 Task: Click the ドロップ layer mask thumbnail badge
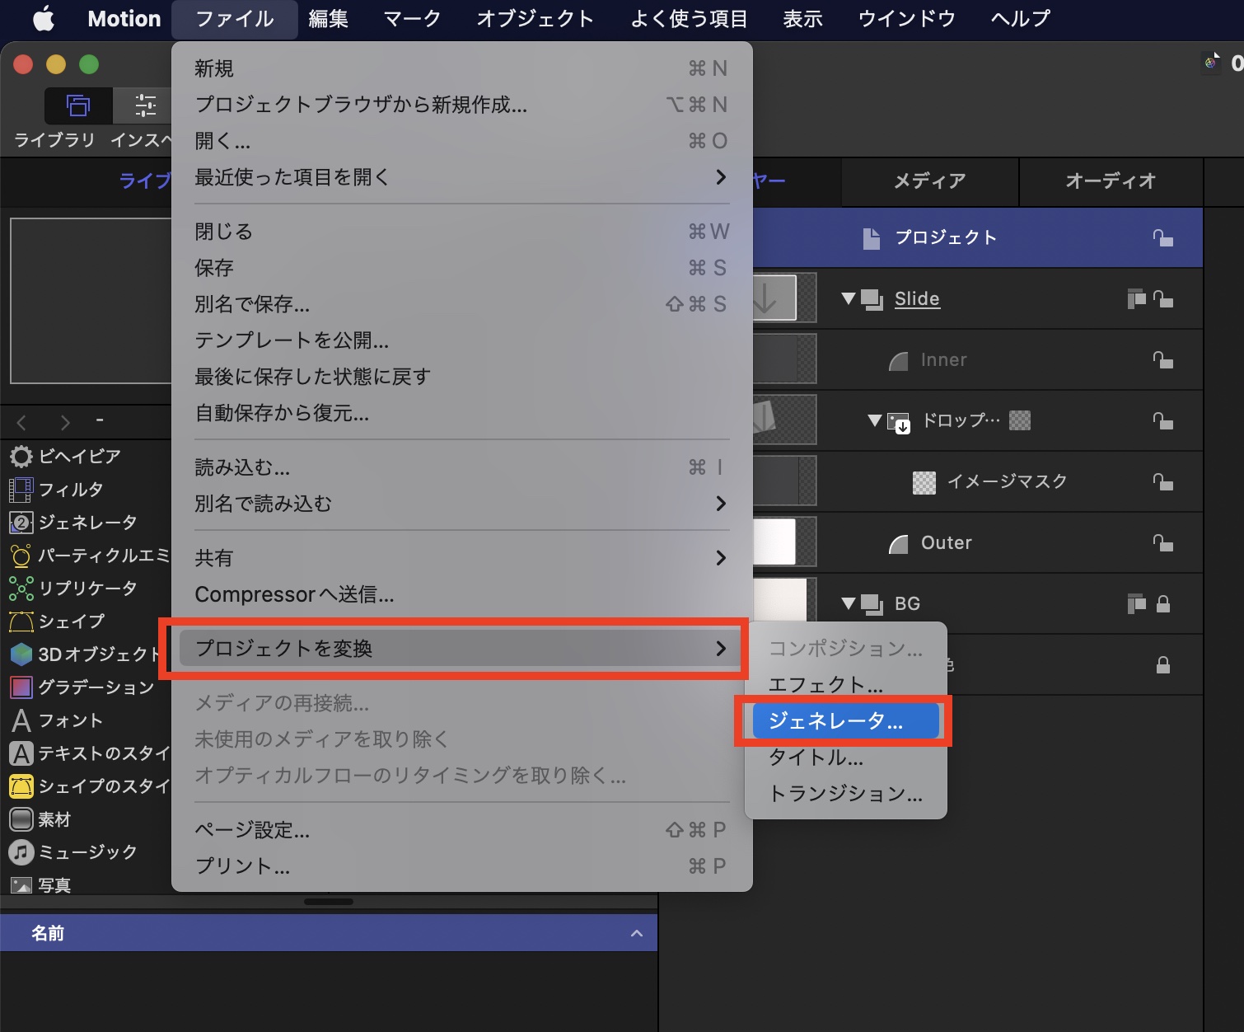(1020, 420)
